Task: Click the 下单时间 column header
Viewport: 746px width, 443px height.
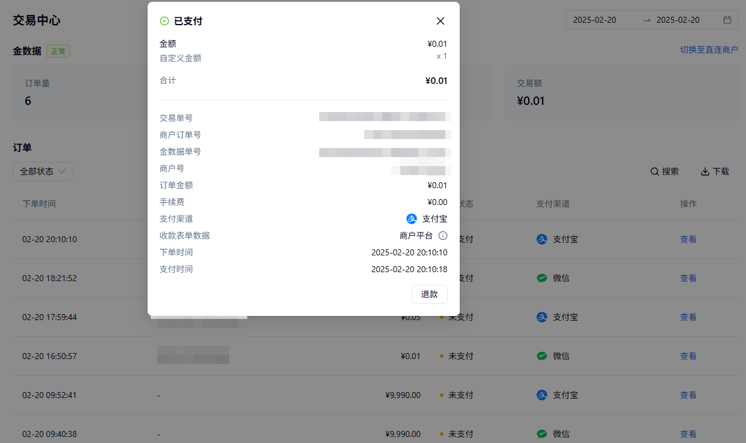Action: coord(39,204)
